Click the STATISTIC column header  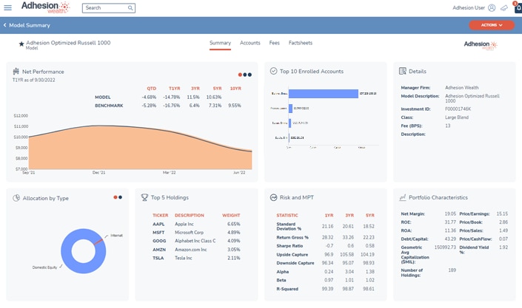287,215
